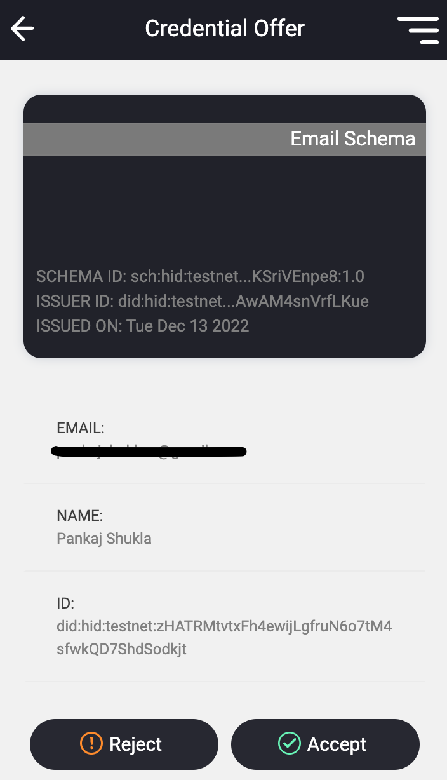Click the divider below the NAME row

tap(225, 571)
